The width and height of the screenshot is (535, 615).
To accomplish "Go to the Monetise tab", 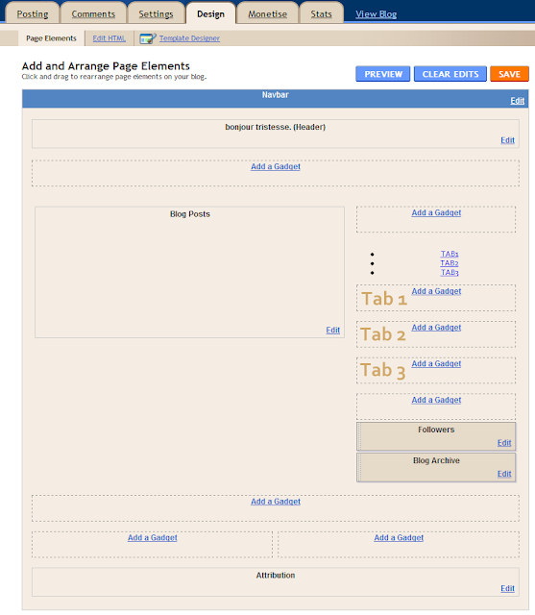I will tap(268, 14).
